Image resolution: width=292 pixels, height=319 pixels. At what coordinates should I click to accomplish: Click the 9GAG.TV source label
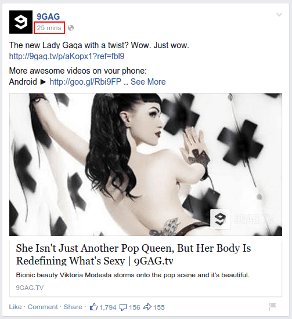[30, 288]
